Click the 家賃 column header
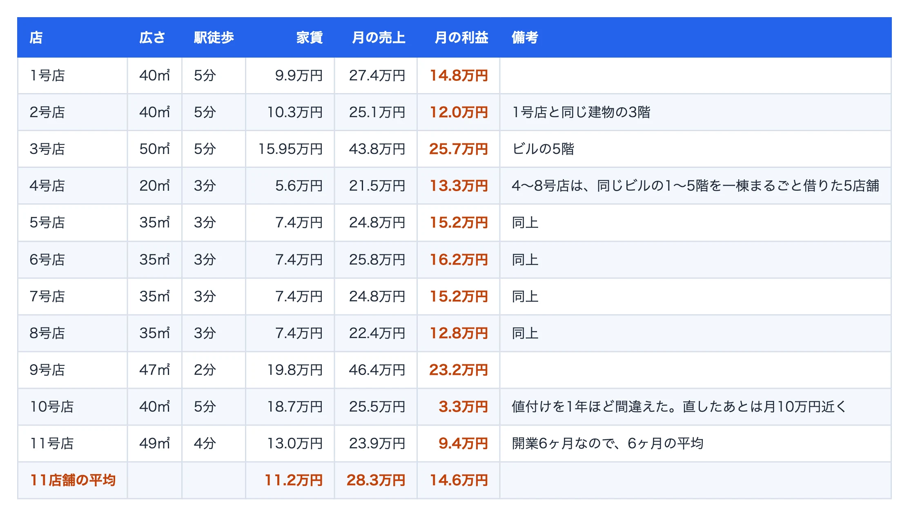This screenshot has height=517, width=909. [310, 38]
